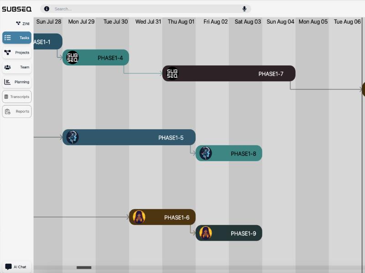This screenshot has width=365, height=273.
Task: Click the SUBSEQ avatar on PHASE1-4
Action: coord(73,58)
